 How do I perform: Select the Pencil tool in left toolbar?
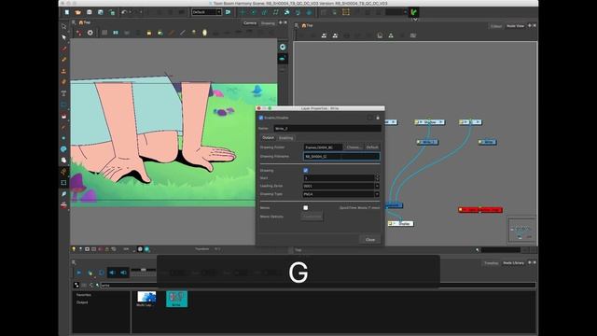63,60
